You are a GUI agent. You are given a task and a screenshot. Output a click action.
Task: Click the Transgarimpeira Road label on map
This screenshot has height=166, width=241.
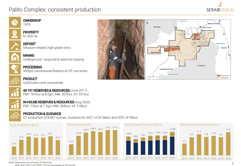point(166,69)
